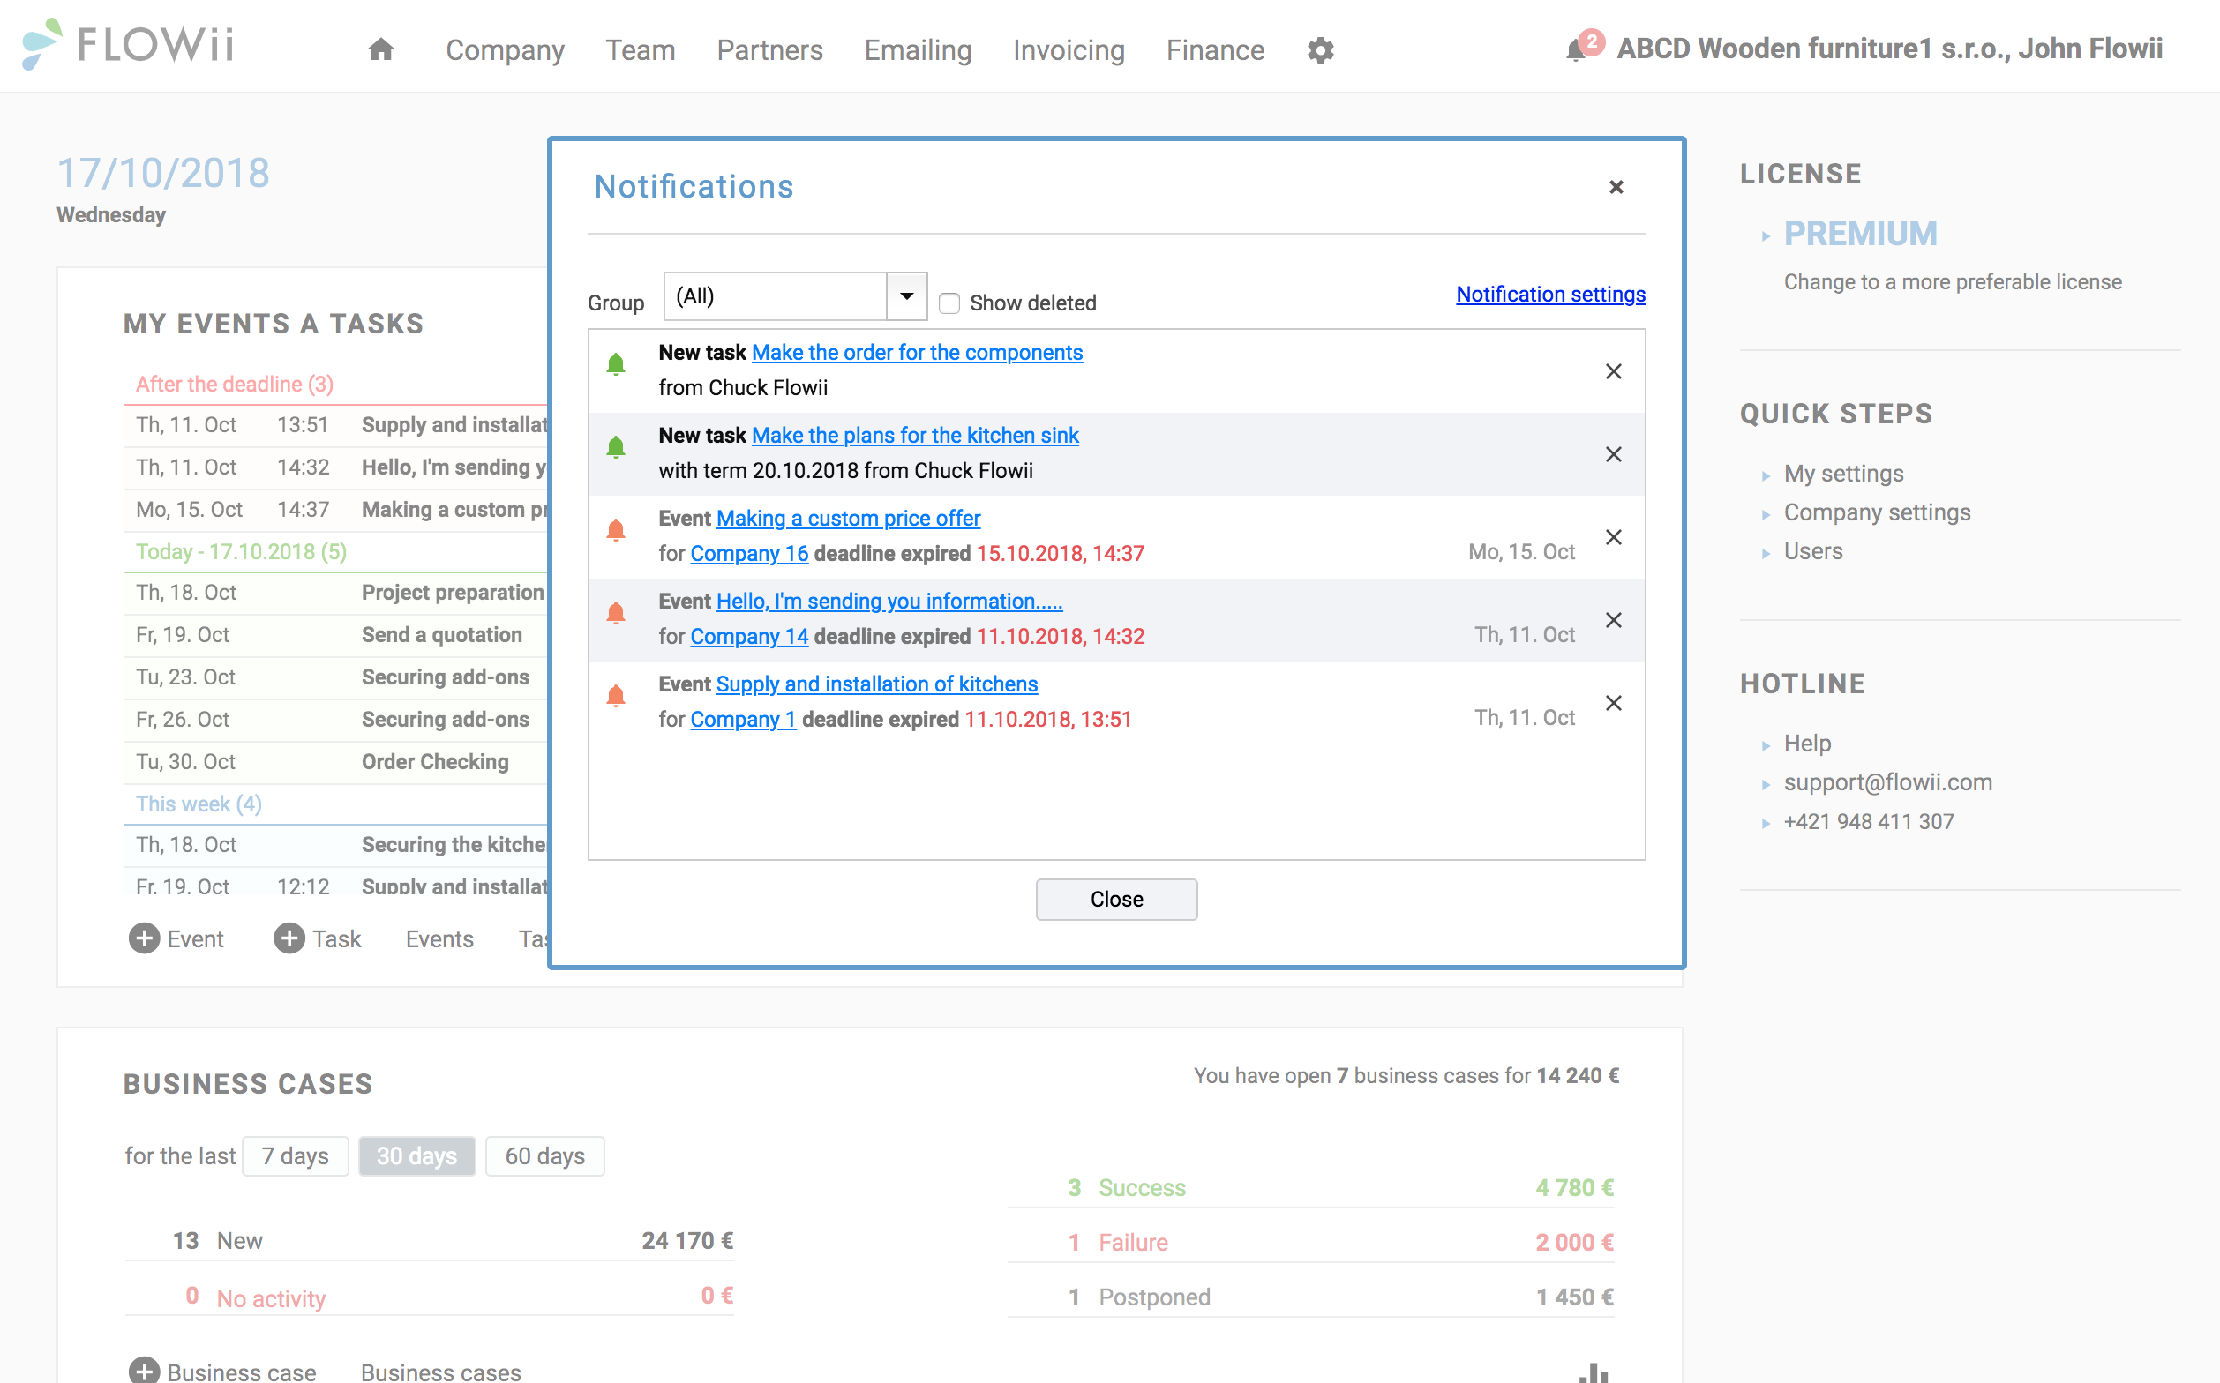2220x1383 pixels.
Task: Click user name ABCD Wooden furniture1, John Flowii
Action: [x=1890, y=49]
